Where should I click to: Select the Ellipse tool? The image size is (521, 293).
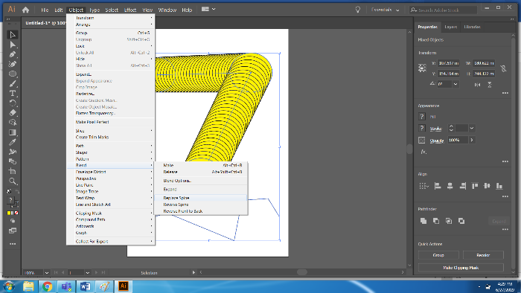tap(13, 74)
